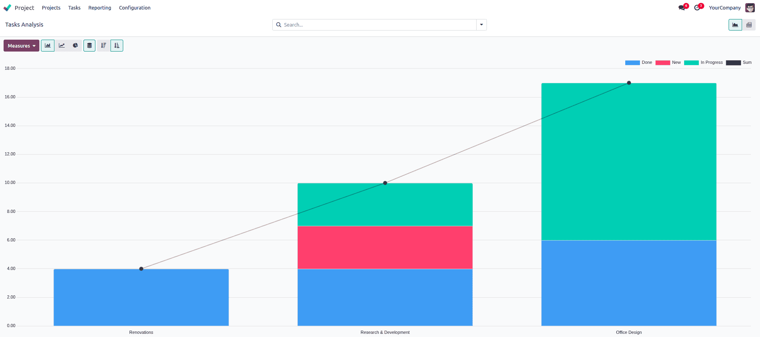Click the search magnifier icon
This screenshot has width=760, height=337.
pyautogui.click(x=279, y=25)
